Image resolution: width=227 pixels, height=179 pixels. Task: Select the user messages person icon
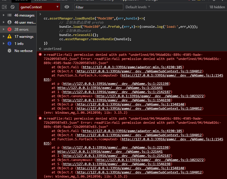(x=9, y=22)
